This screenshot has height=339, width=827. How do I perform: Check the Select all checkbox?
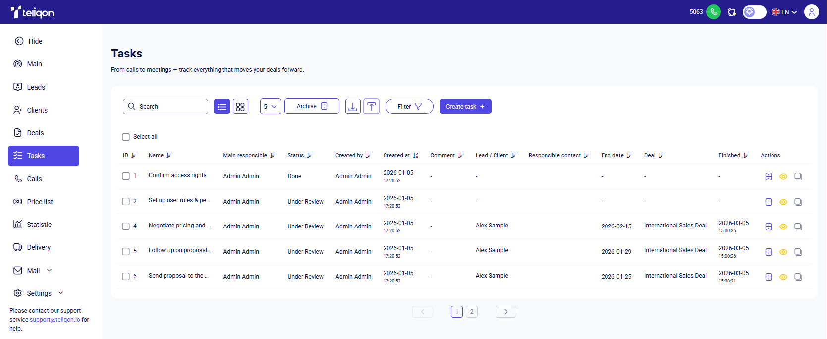pos(126,137)
